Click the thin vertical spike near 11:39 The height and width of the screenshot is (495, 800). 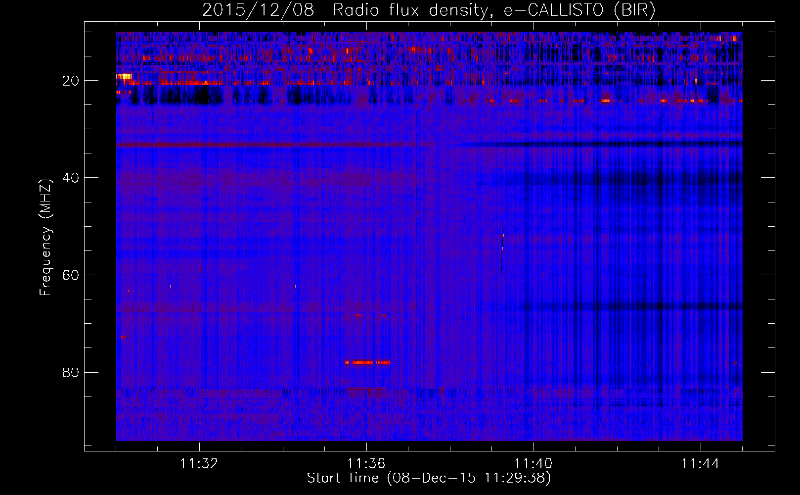tap(502, 247)
